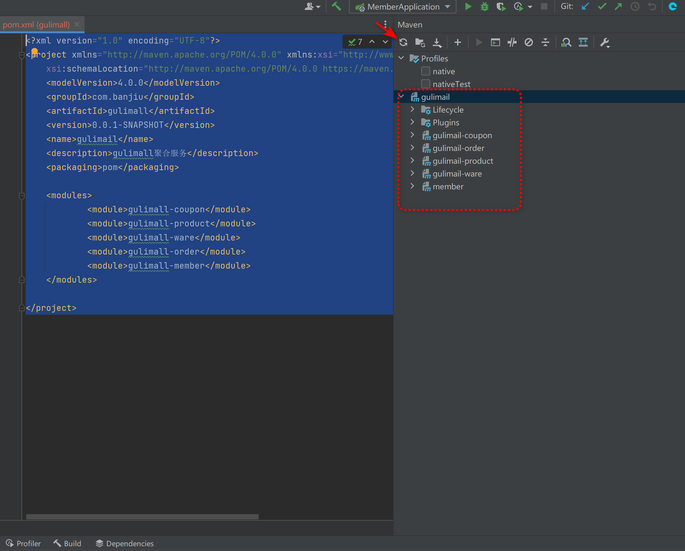Click the Debug bug icon
685x551 pixels.
tap(485, 6)
